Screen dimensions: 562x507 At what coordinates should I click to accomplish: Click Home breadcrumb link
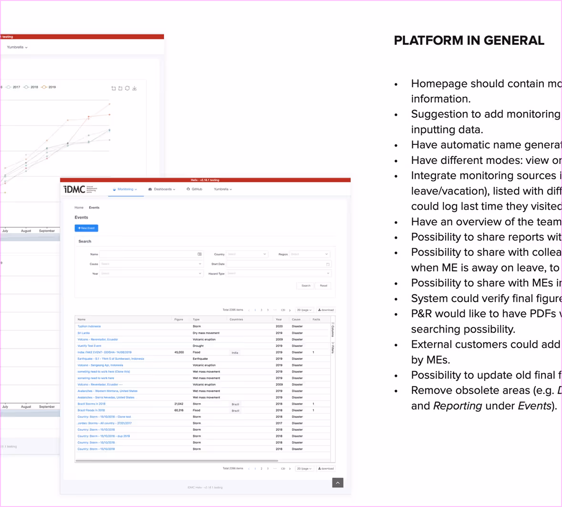point(79,208)
